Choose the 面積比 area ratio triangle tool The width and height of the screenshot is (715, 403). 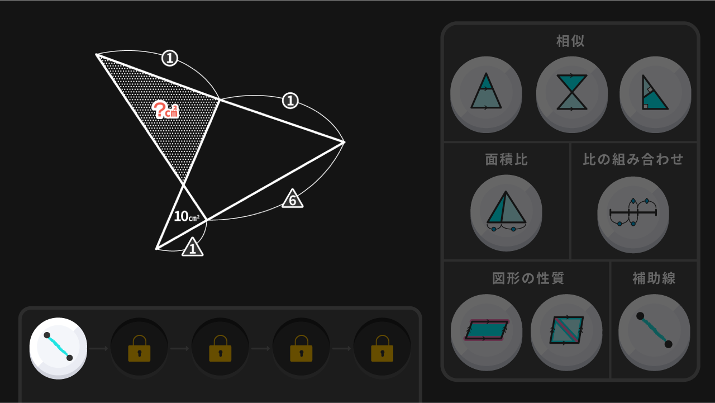(506, 211)
